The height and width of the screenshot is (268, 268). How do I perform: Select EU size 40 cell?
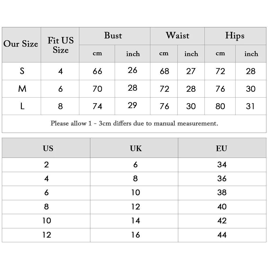222,207
